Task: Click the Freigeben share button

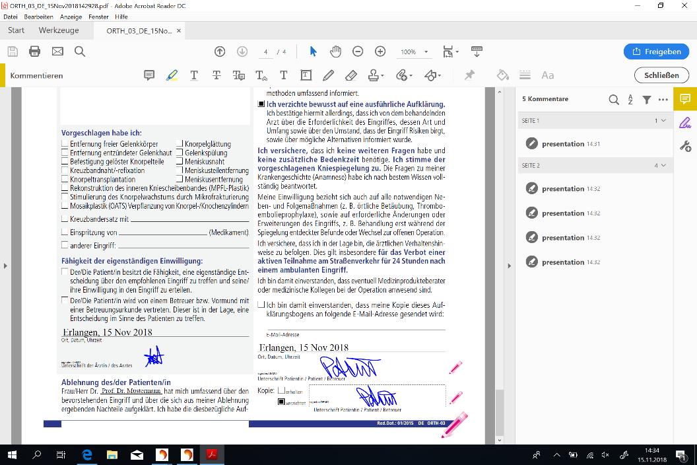Action: tap(656, 52)
